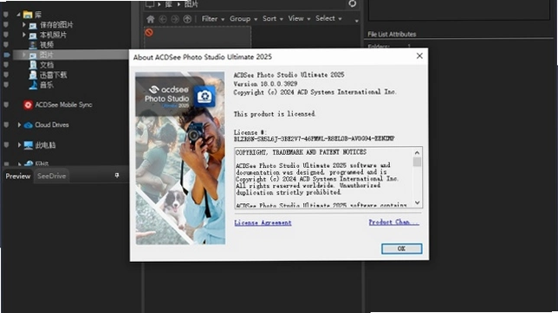Image resolution: width=558 pixels, height=313 pixels.
Task: Click scroll up arrow in notices box
Action: (417, 153)
